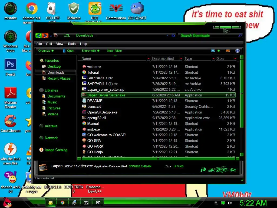Select the opengl32.dll file icon
This screenshot has height=208, width=277.
(x=84, y=118)
